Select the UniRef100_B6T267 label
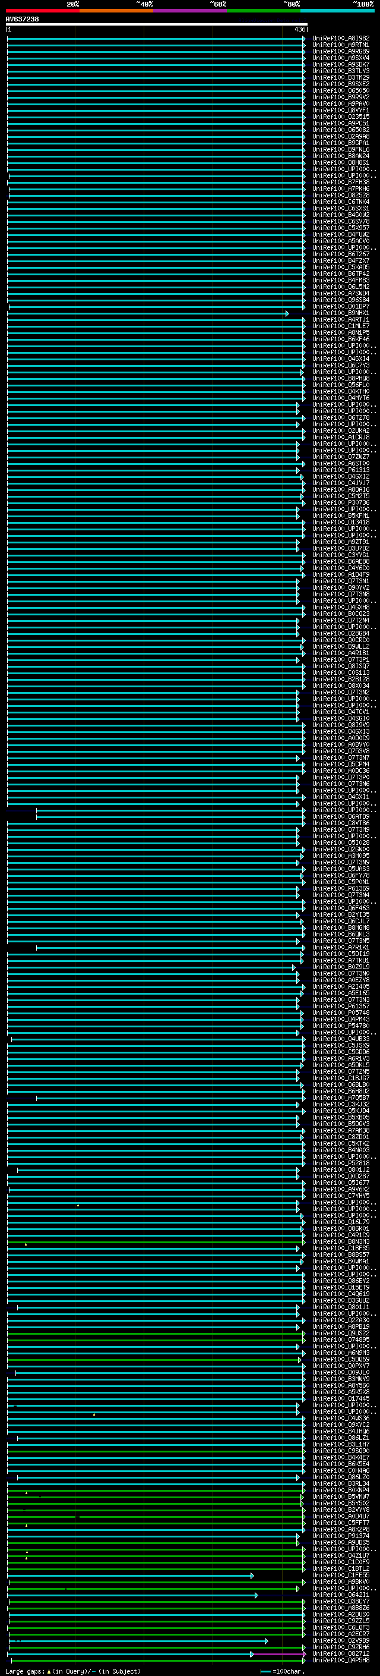 click(341, 254)
